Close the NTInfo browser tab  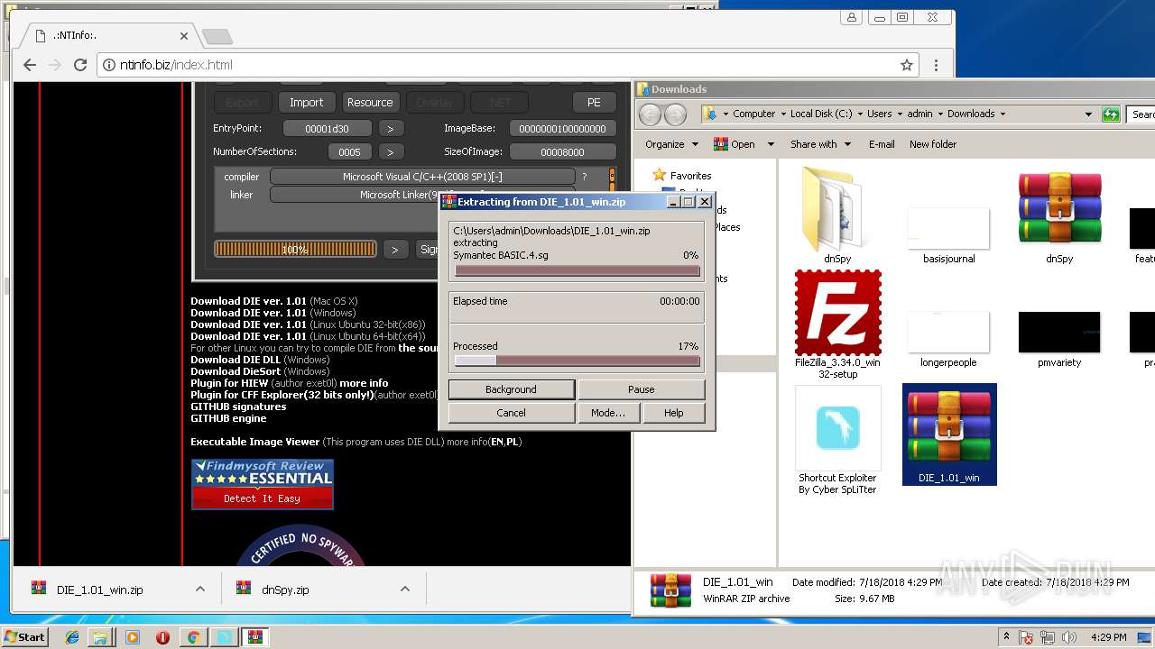click(184, 36)
